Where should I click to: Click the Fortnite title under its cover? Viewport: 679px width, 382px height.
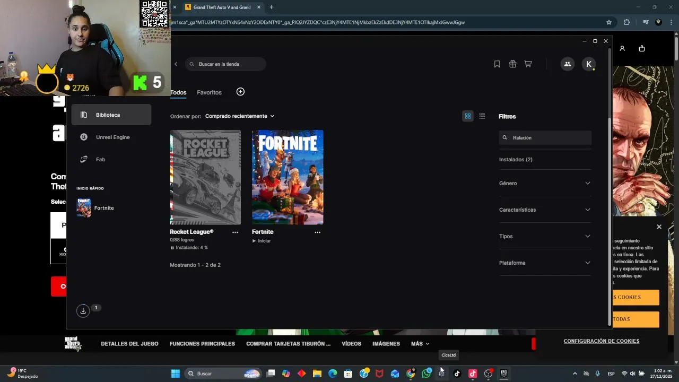tap(263, 232)
